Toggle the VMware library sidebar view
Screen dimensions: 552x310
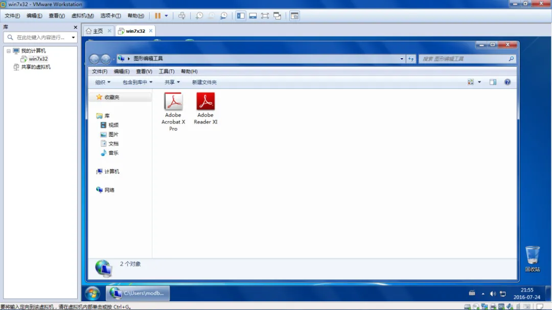(x=241, y=15)
